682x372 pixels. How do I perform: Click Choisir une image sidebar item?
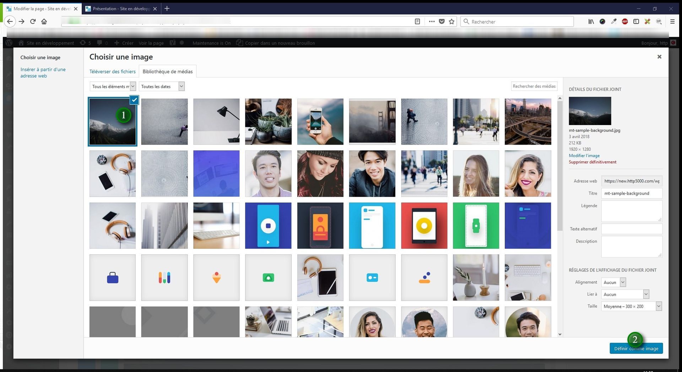[40, 57]
